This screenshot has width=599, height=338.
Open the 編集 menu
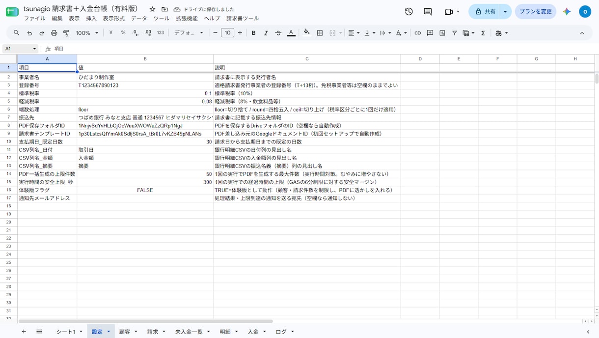57,18
